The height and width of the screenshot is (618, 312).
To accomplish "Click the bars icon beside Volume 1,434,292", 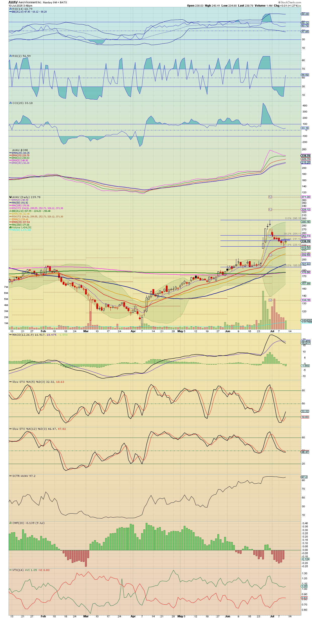I will point(10,227).
